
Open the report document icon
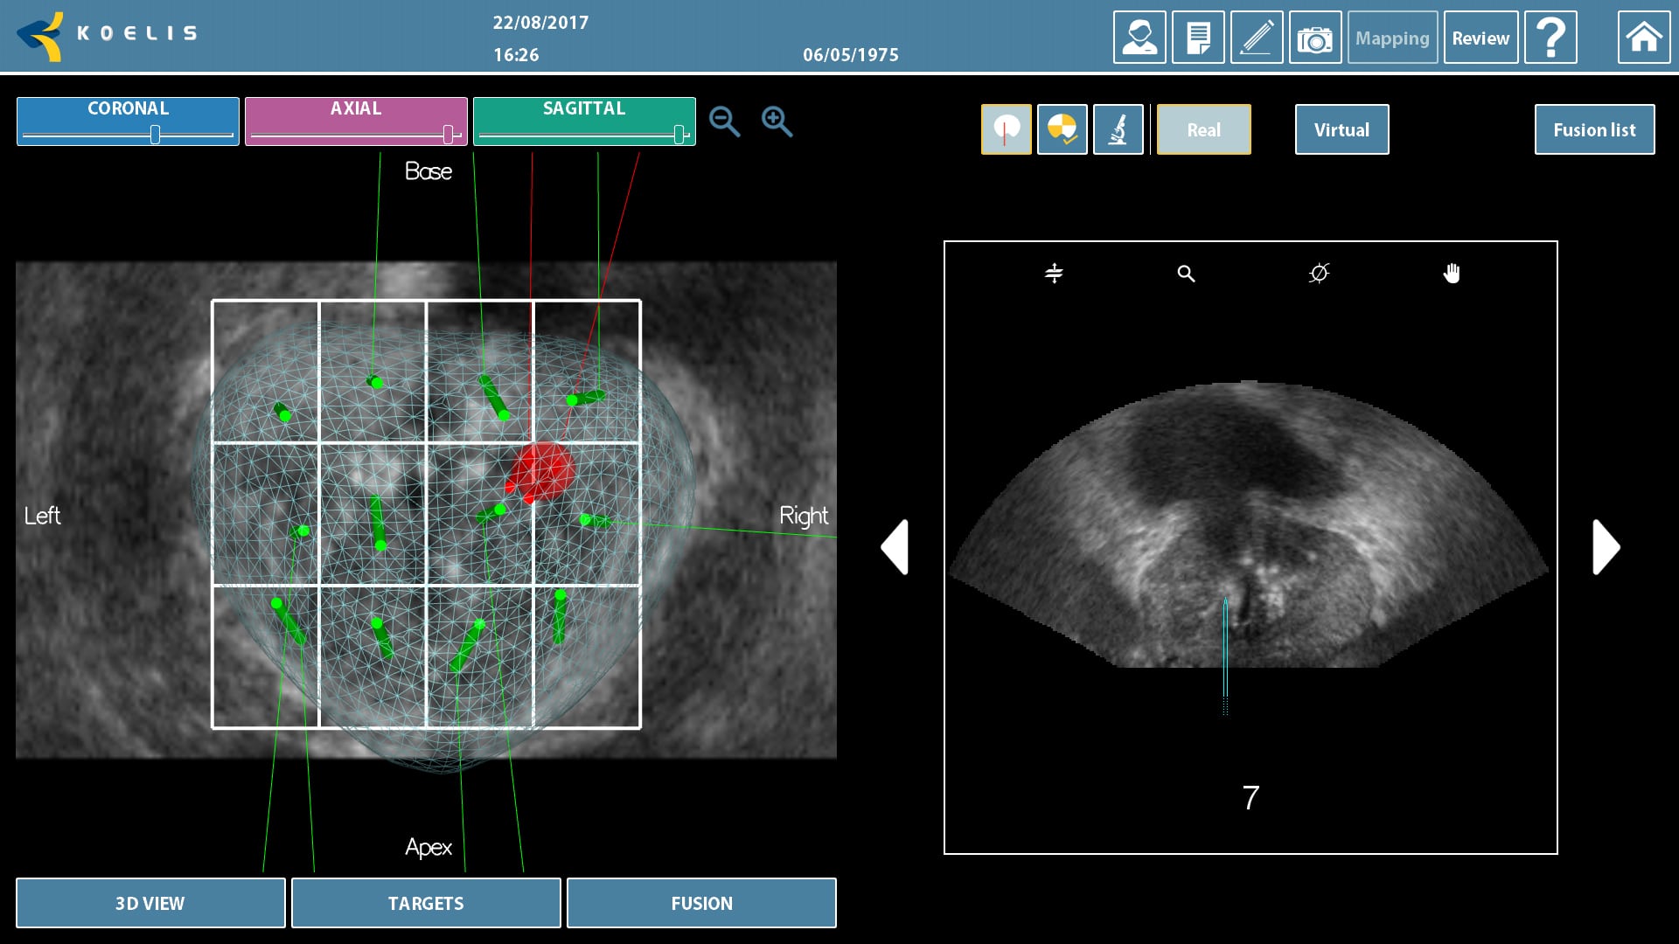pyautogui.click(x=1197, y=38)
